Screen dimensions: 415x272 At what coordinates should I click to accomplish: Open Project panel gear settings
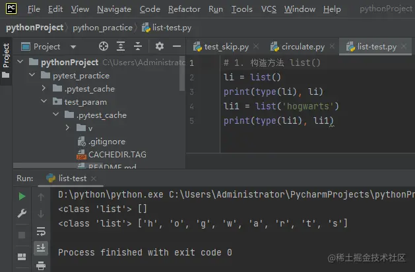point(159,47)
